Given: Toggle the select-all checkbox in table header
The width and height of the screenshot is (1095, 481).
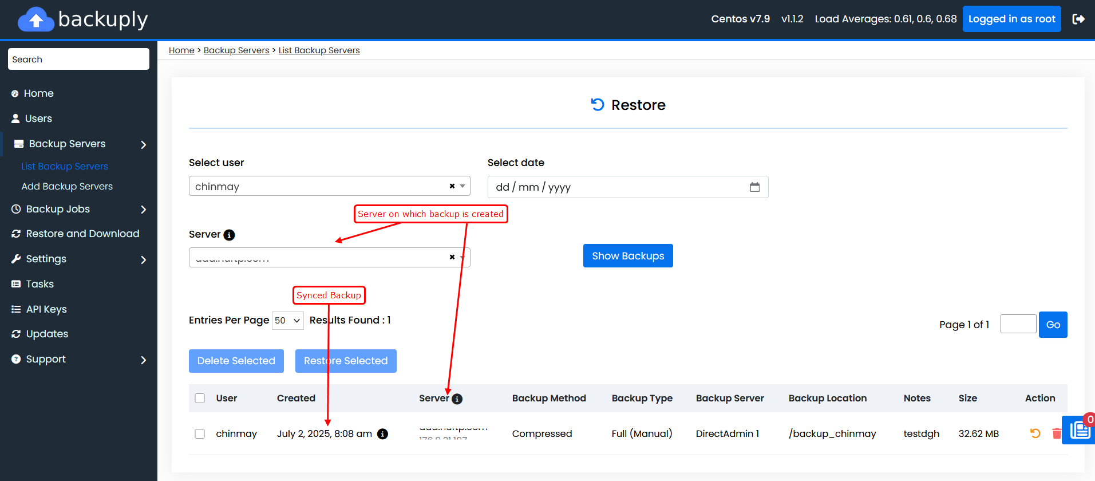Looking at the screenshot, I should (x=200, y=398).
